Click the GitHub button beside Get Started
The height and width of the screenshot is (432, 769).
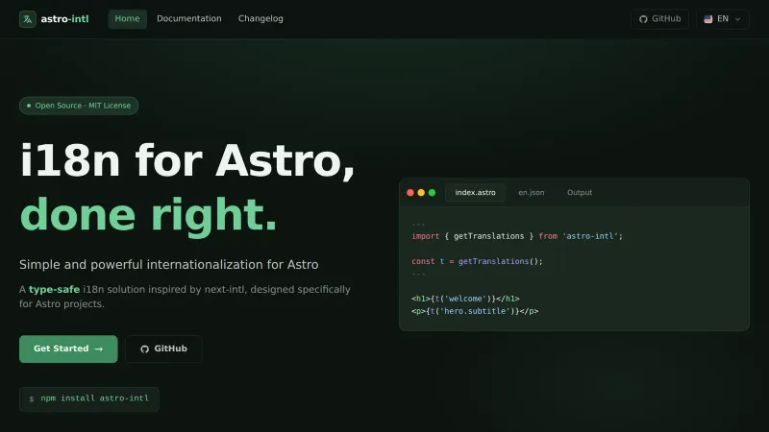click(163, 348)
